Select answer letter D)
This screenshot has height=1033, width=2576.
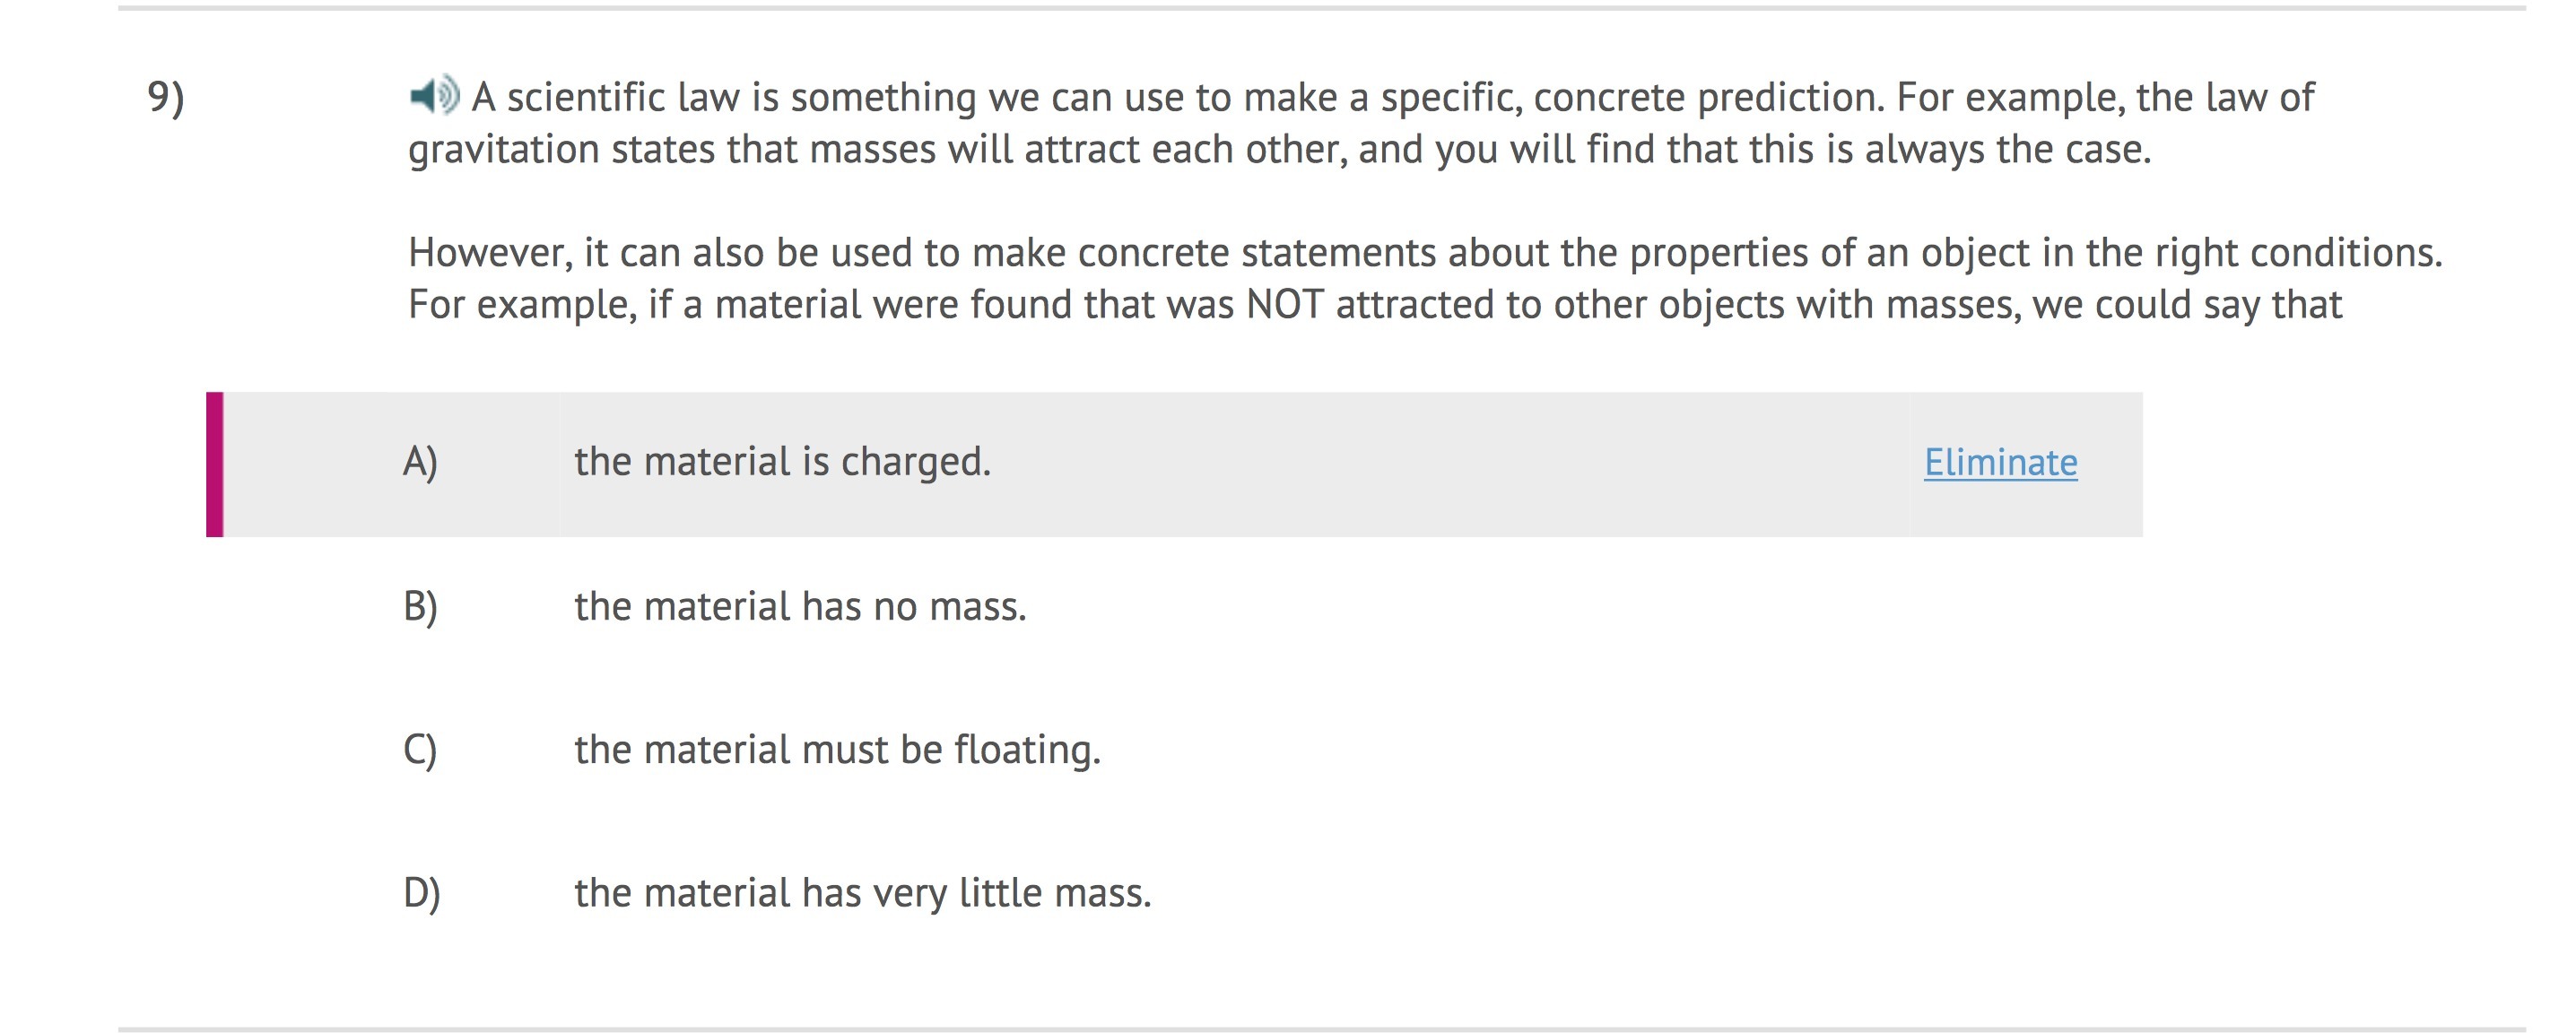pyautogui.click(x=421, y=892)
